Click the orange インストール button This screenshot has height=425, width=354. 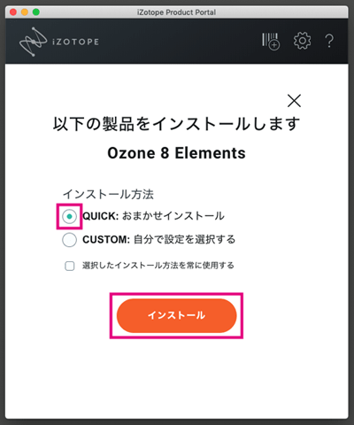click(176, 315)
